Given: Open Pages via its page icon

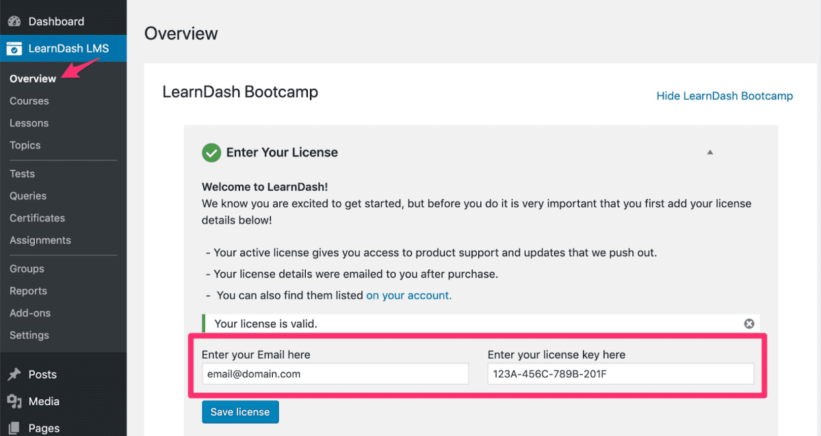Looking at the screenshot, I should (14, 427).
